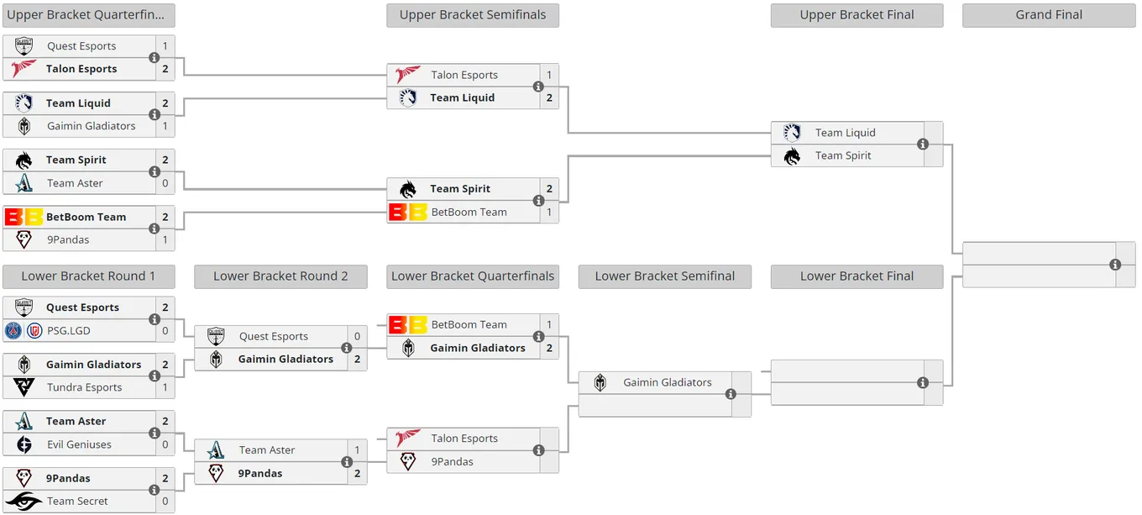Select the Lower Bracket Round 2 header

(280, 276)
